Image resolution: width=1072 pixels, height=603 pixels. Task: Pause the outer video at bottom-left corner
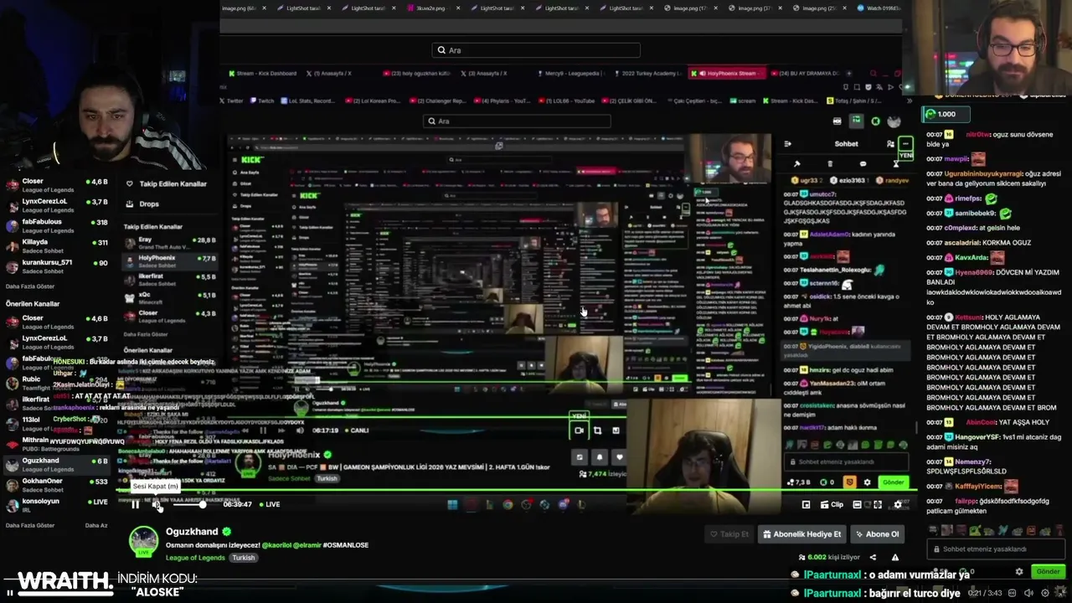coord(10,593)
